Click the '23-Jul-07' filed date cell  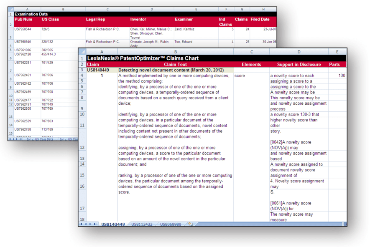coord(263,33)
